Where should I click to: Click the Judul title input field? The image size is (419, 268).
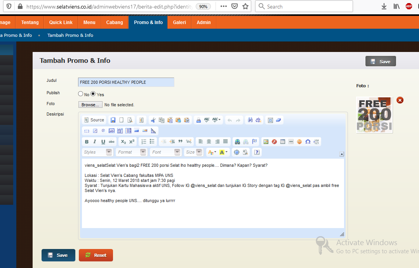[126, 82]
